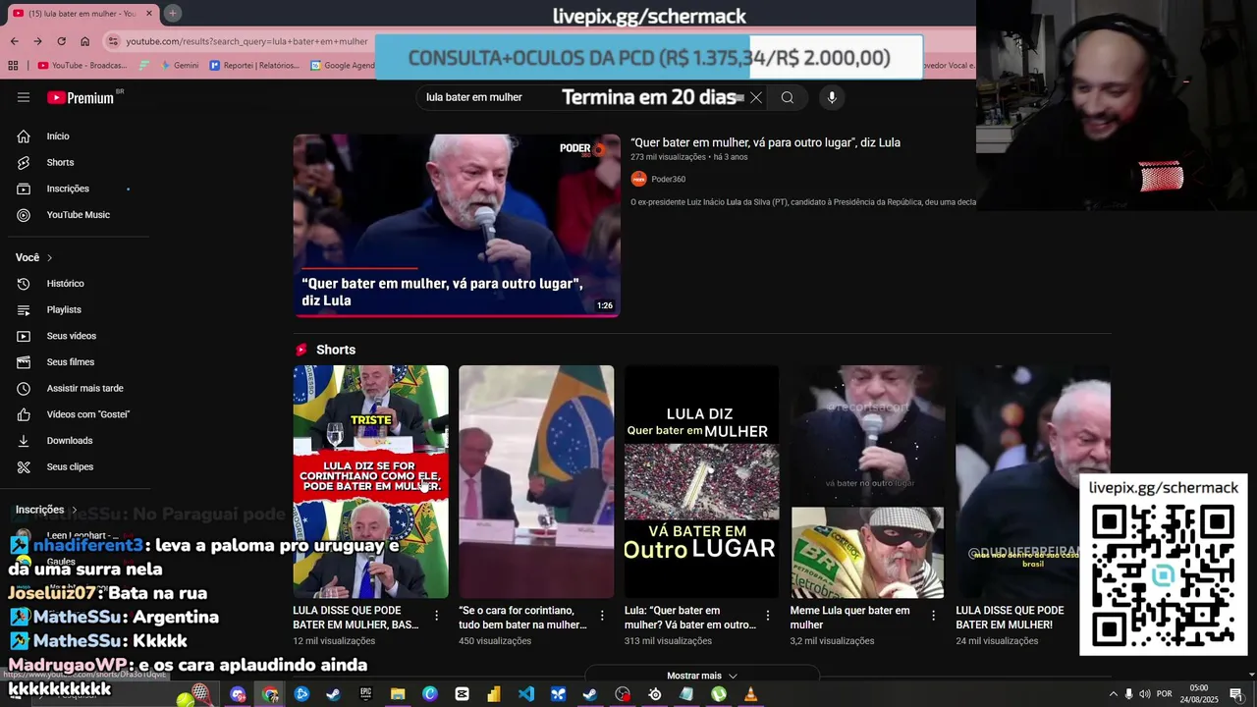Click the browser address bar URL

pyautogui.click(x=246, y=41)
